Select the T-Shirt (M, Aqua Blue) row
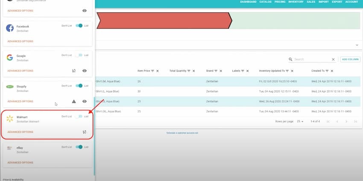Image resolution: width=363 pixels, height=181 pixels. click(228, 81)
